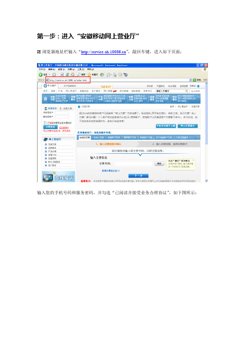Screen dimensions: 245x346
Task: Click the blue 下一步 button
Action: 138,176
